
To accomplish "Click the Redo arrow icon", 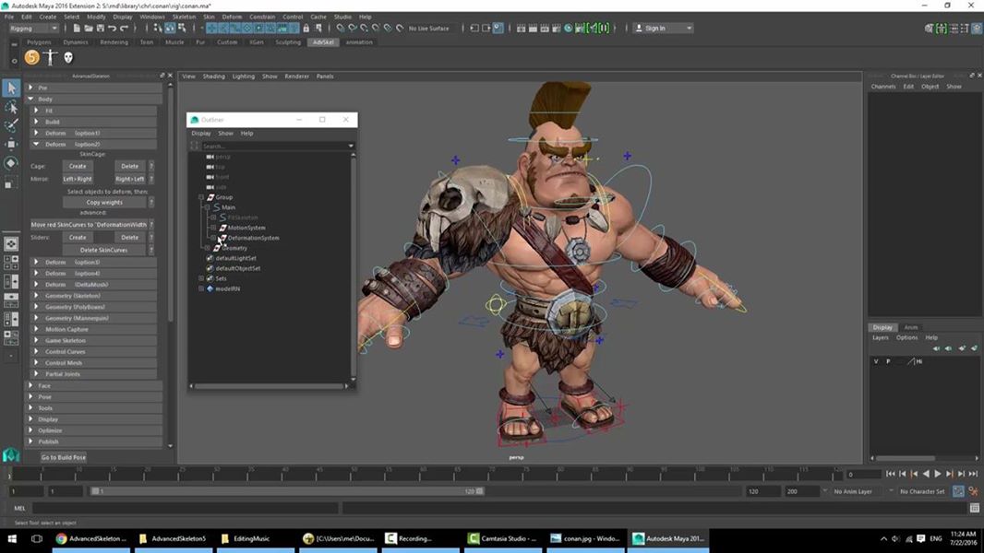I will (x=125, y=29).
